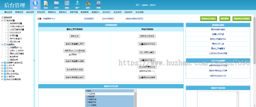Viewport: 256px width, 107px height.
Task: Click the home icon beside 系统设置 title
Action: pos(3,17)
